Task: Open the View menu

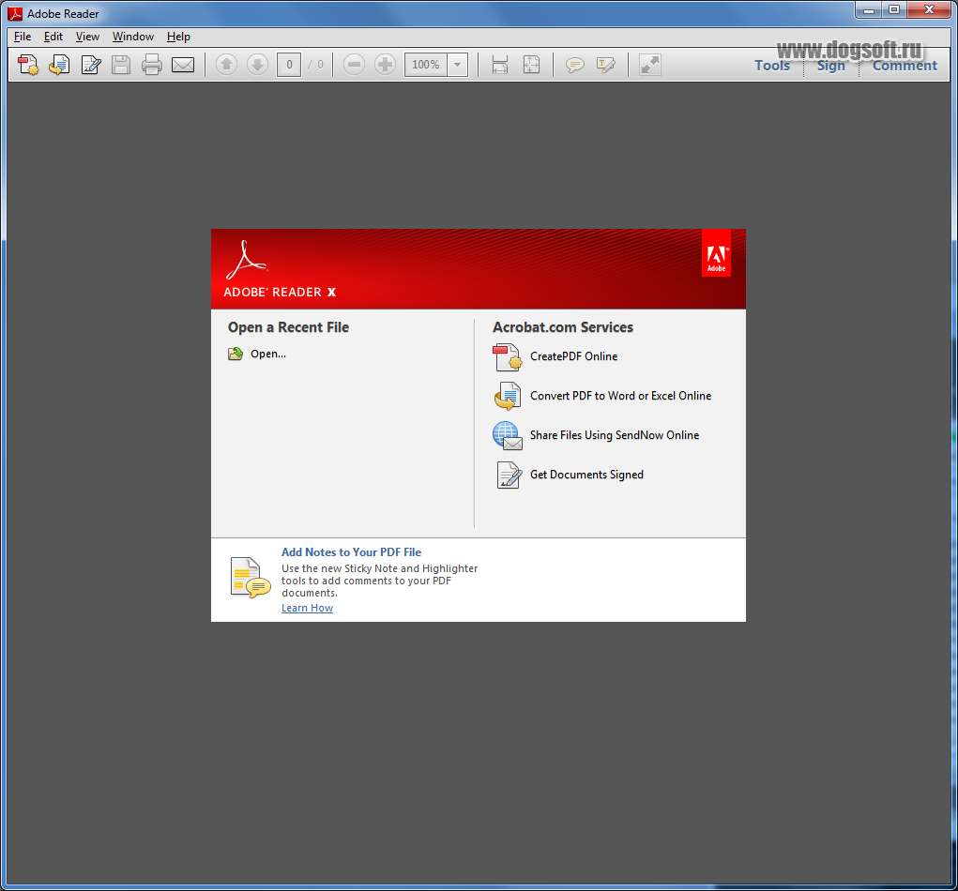Action: coord(87,37)
